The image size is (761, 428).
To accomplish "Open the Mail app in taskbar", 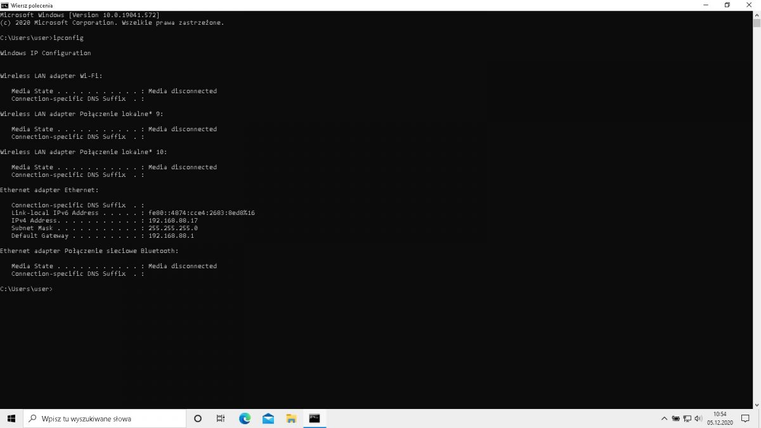I will pos(268,418).
